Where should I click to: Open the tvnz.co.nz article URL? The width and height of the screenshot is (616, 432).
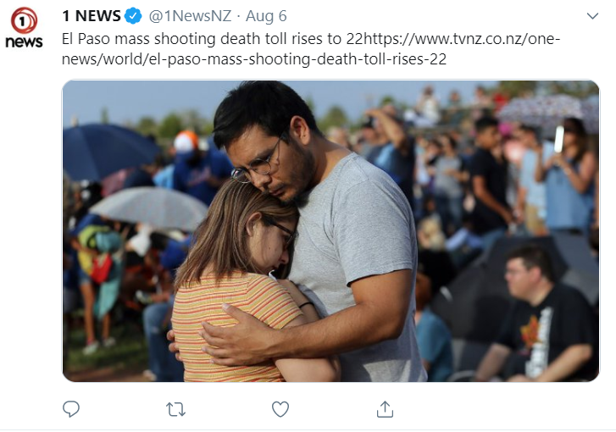(461, 39)
